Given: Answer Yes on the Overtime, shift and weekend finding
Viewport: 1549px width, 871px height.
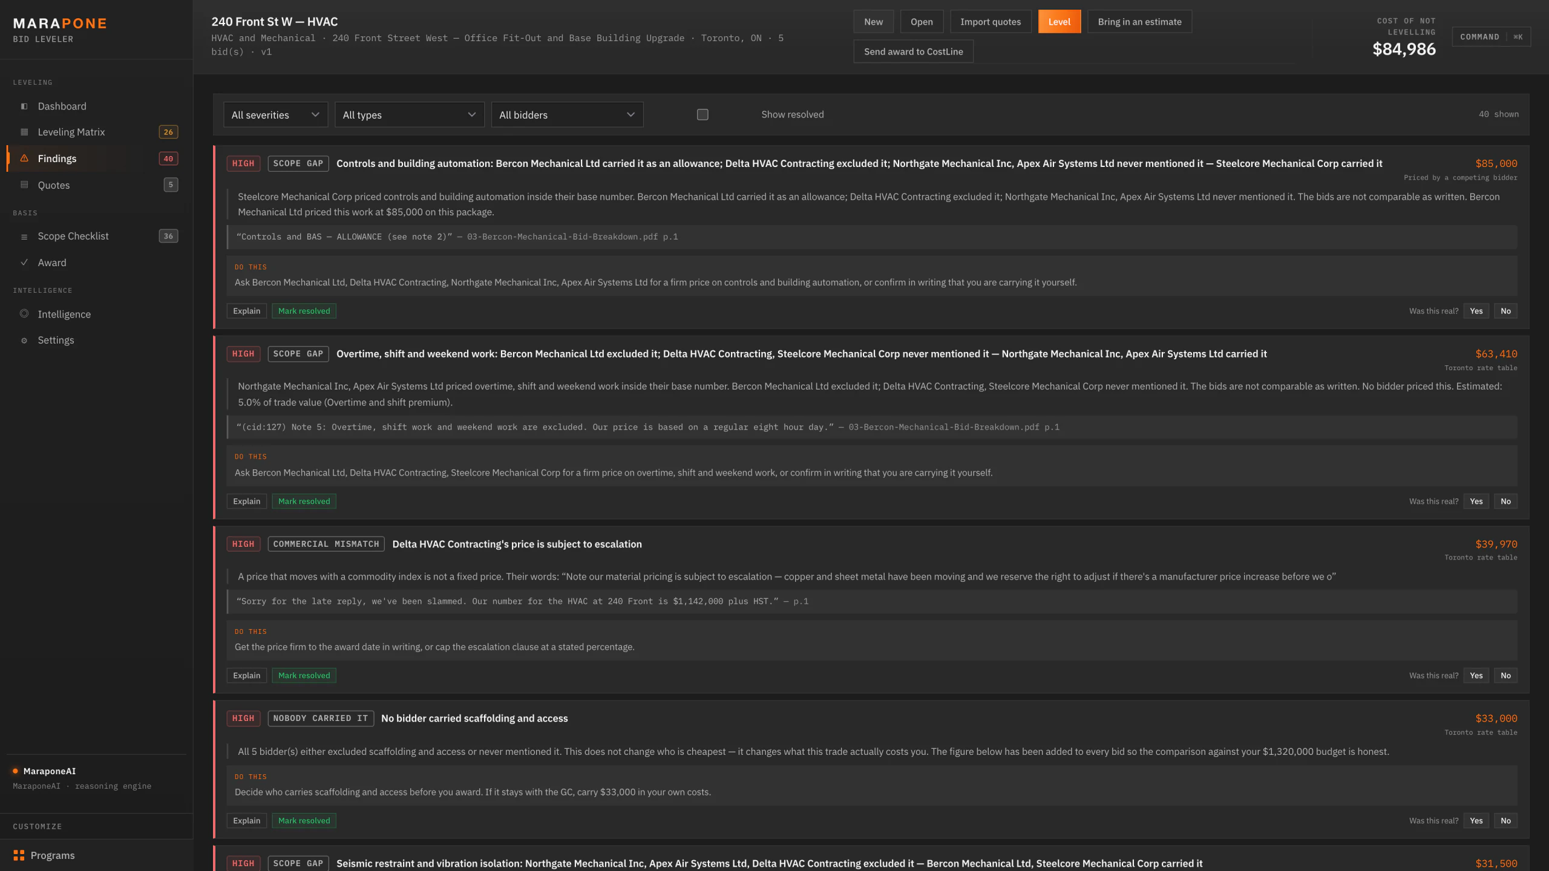Looking at the screenshot, I should click(1476, 501).
